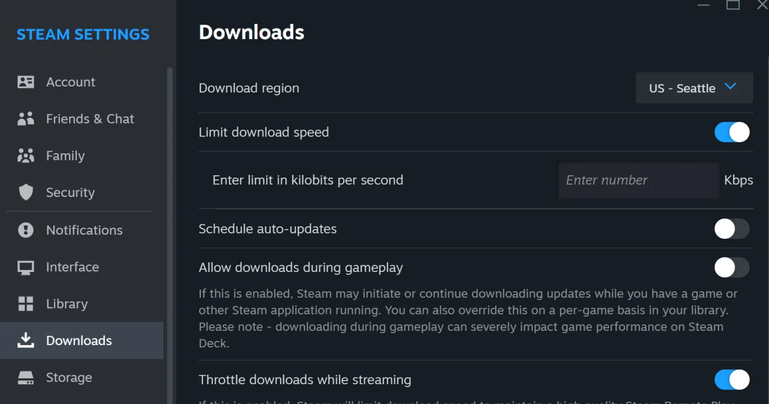Image resolution: width=769 pixels, height=404 pixels.
Task: Expand the US - Seattle region selector chevron
Action: 731,86
